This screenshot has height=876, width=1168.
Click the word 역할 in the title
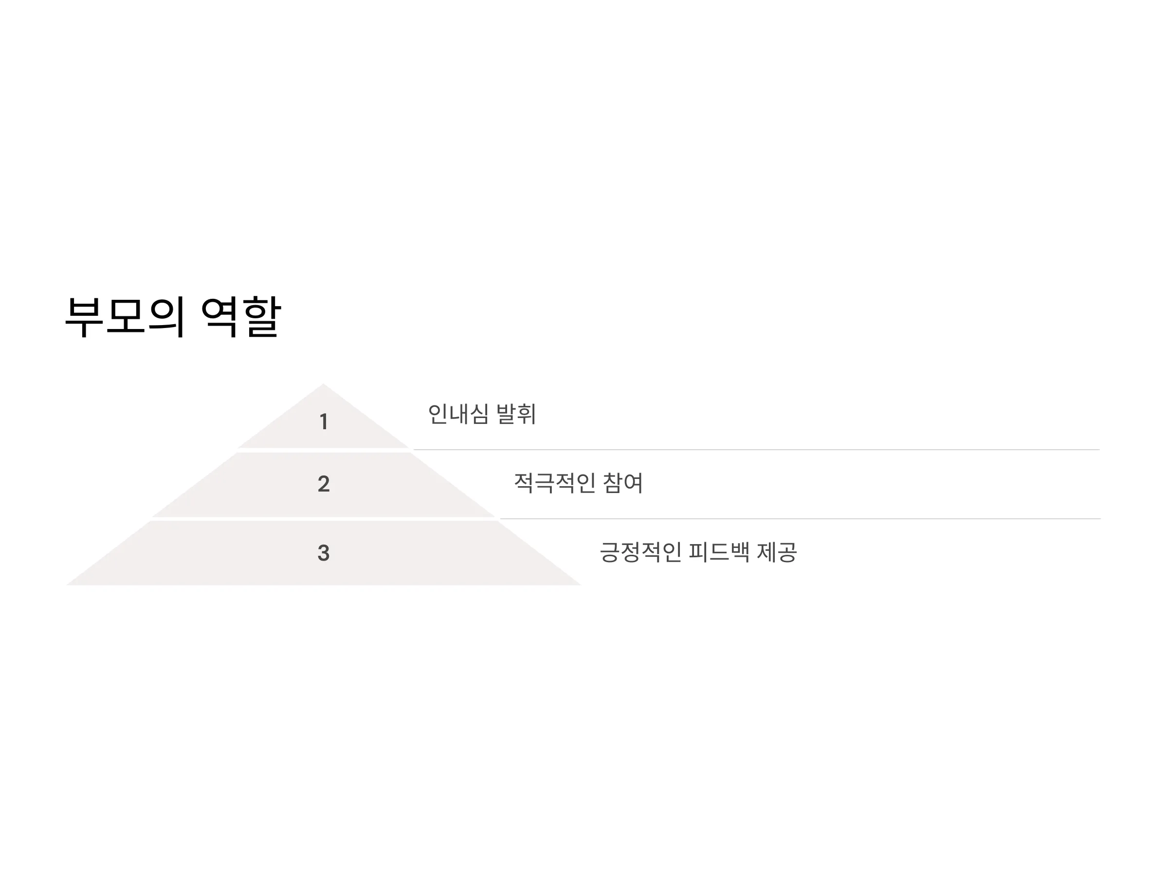(x=241, y=317)
